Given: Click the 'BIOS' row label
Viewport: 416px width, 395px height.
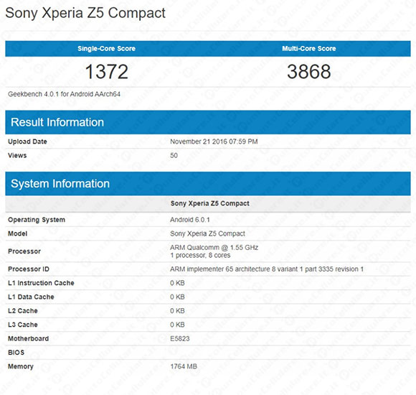Looking at the screenshot, I should pos(16,353).
